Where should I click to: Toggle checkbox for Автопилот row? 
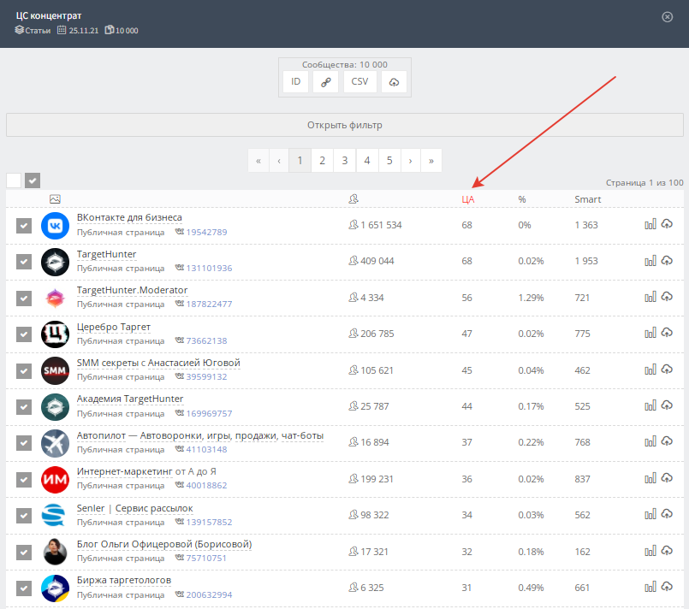[x=24, y=443]
